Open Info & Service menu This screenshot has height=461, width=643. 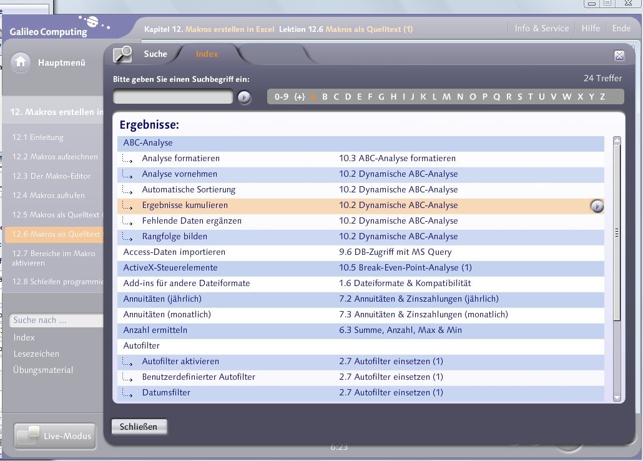pos(542,28)
